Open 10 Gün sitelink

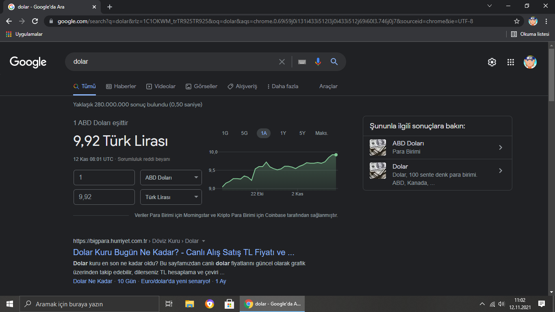(127, 281)
